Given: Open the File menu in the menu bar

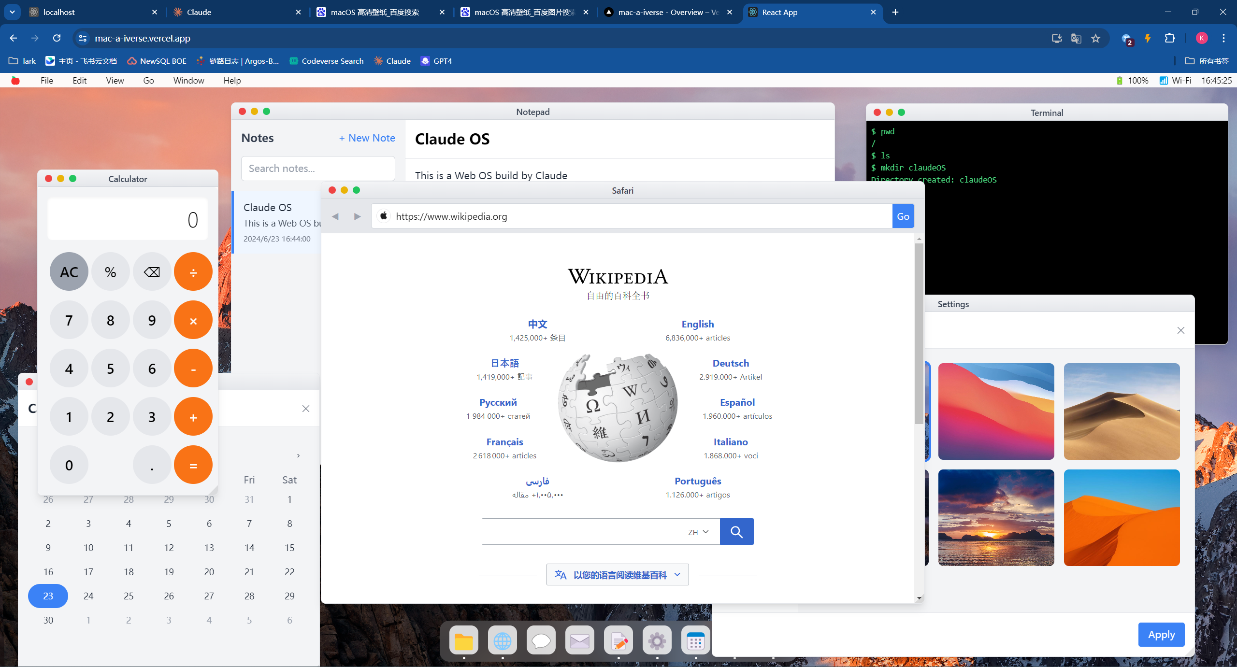Looking at the screenshot, I should click(x=47, y=80).
